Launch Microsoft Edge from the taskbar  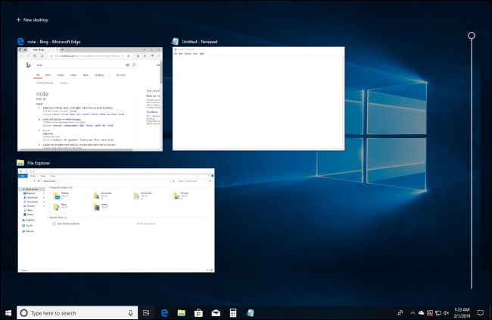tap(164, 312)
